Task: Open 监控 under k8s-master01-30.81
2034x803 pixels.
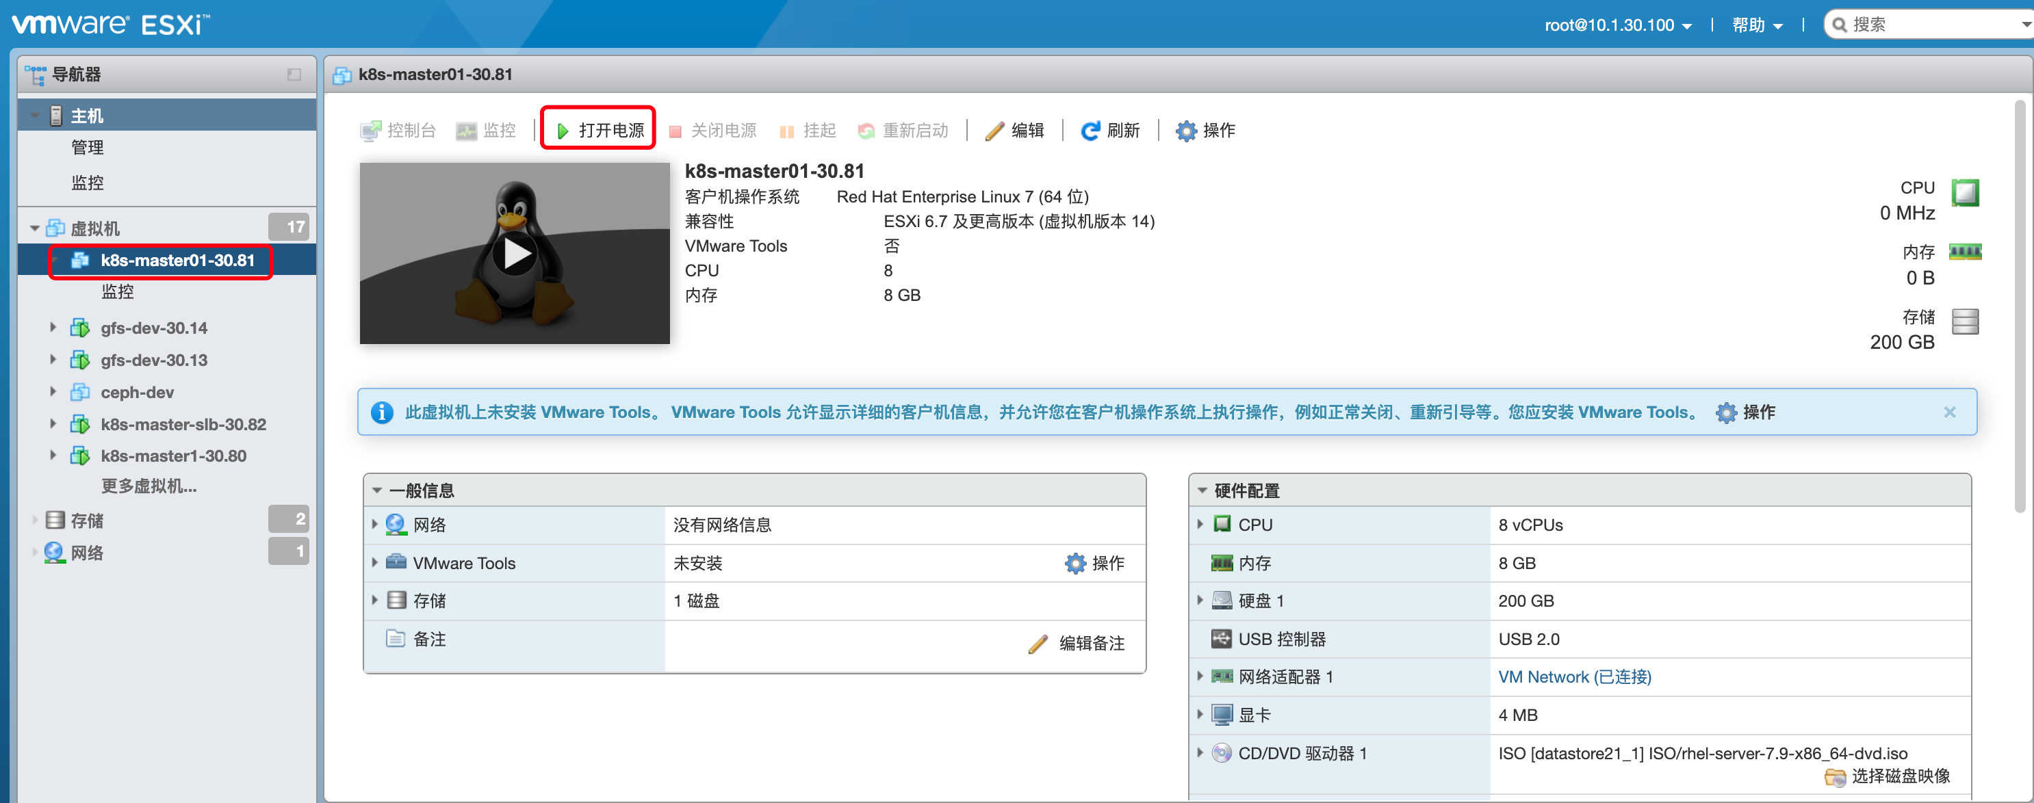Action: tap(118, 292)
